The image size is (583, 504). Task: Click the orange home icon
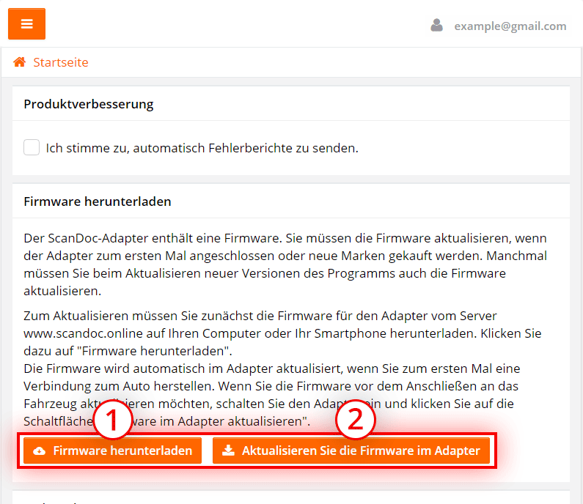click(20, 62)
